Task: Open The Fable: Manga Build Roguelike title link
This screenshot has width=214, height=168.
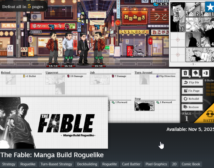Action: pos(52,155)
